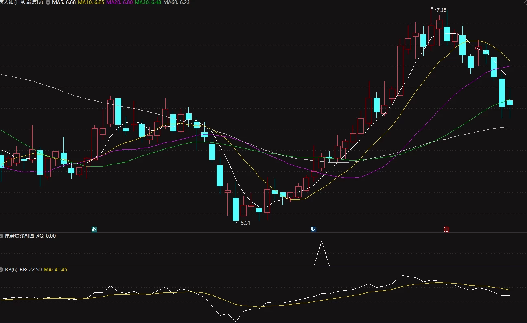The image size is (527, 323).
Task: Click the 5.31 low price annotation
Action: point(245,223)
